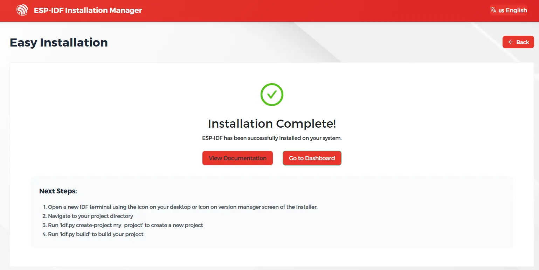539x270 pixels.
Task: Click the create-project my_project instruction
Action: point(125,225)
